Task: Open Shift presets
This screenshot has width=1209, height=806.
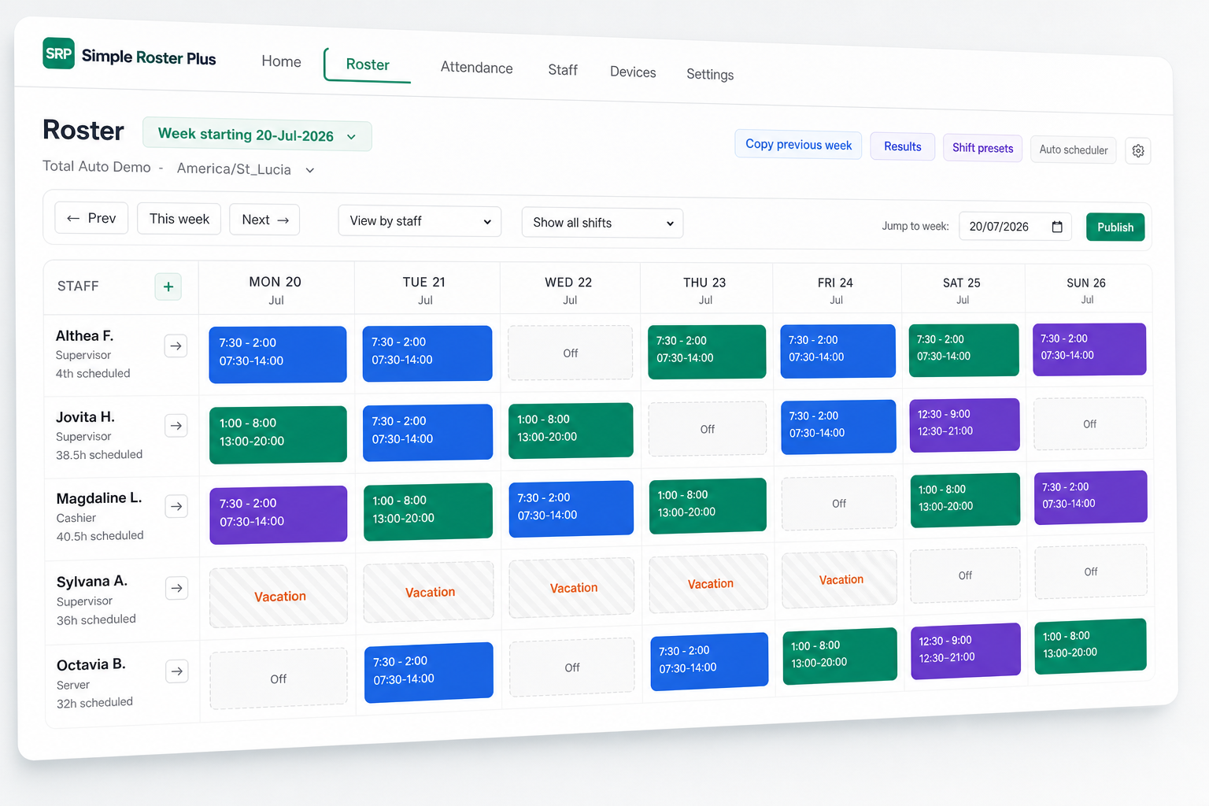Action: click(x=983, y=148)
